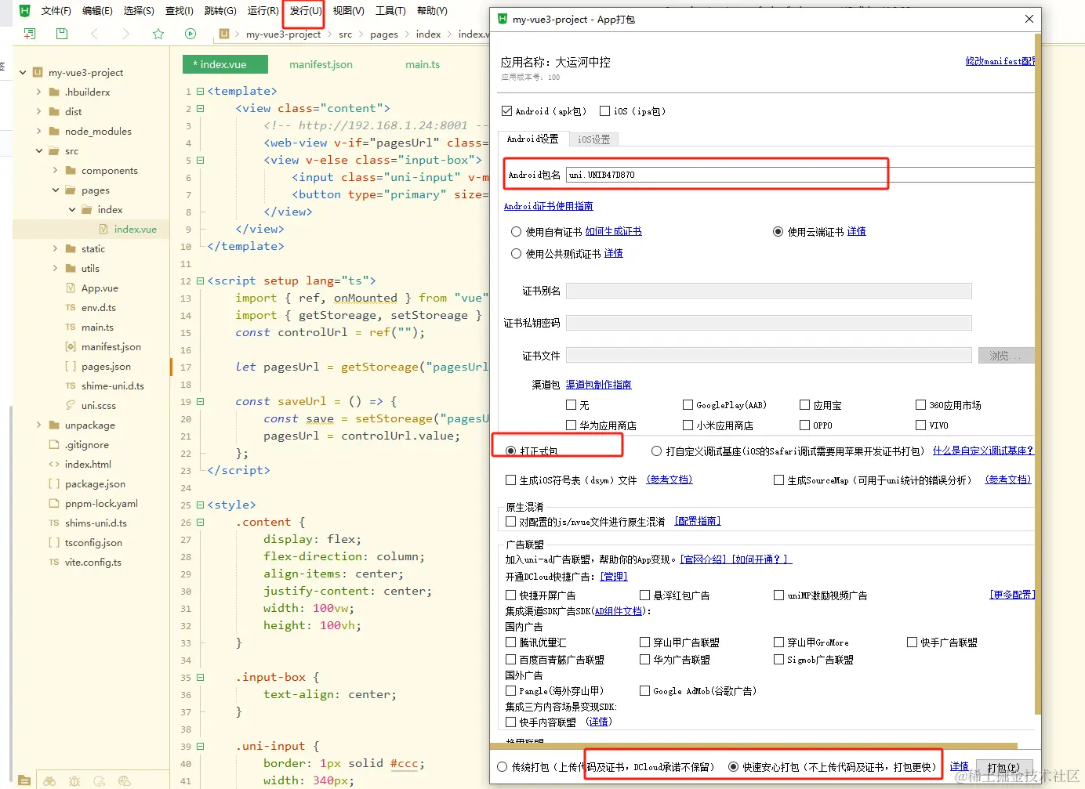
Task: Check the 华为应用商店 channel box
Action: [x=571, y=425]
